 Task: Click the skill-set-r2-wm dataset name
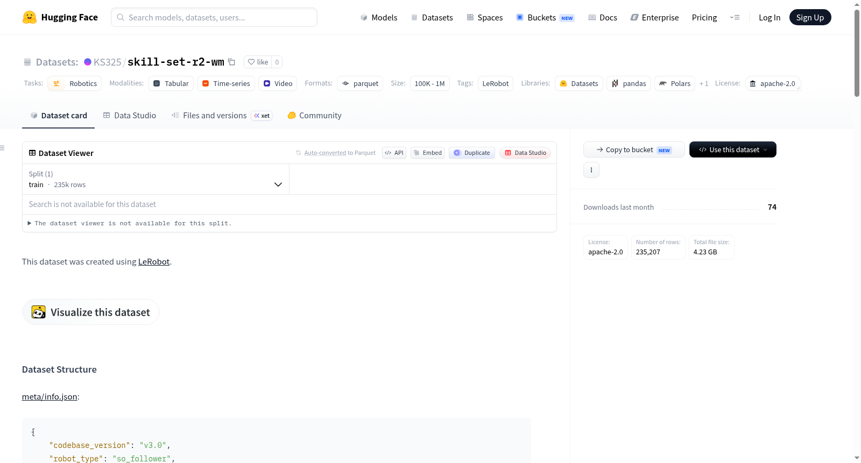point(175,62)
